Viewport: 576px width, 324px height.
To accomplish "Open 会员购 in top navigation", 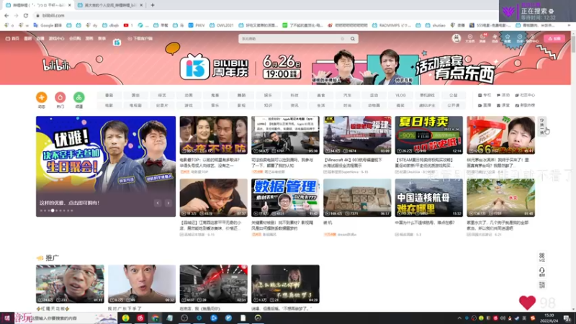I will pyautogui.click(x=75, y=38).
